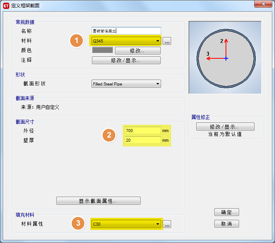Click the 修改 button next to the color swatch

pyautogui.click(x=137, y=51)
